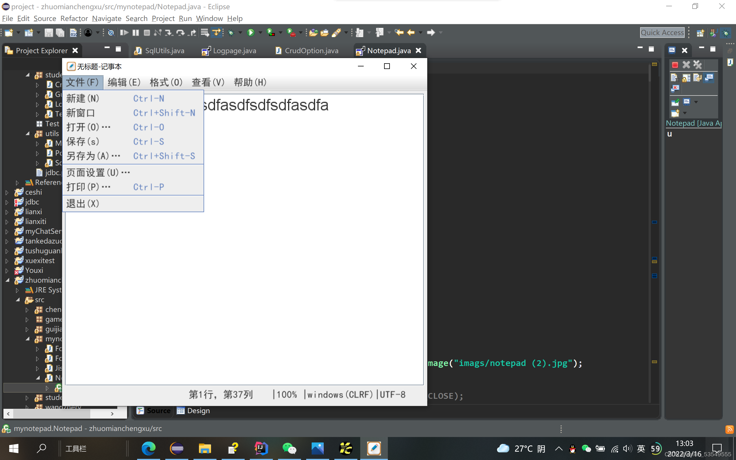Launch the Debug toolbar icon
The image size is (736, 460).
pos(231,32)
